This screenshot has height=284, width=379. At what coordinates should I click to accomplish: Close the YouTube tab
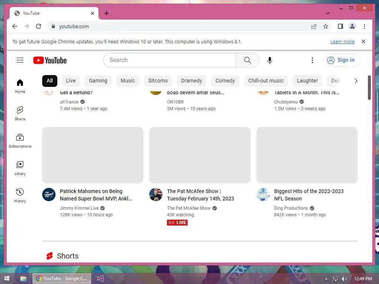point(92,13)
